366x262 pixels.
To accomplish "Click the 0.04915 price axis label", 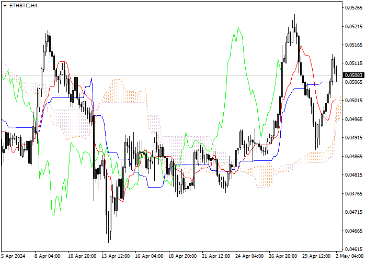I will [x=354, y=138].
